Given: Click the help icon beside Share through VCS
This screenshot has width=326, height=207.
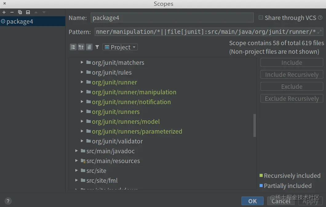Looking at the screenshot, I should 320,18.
